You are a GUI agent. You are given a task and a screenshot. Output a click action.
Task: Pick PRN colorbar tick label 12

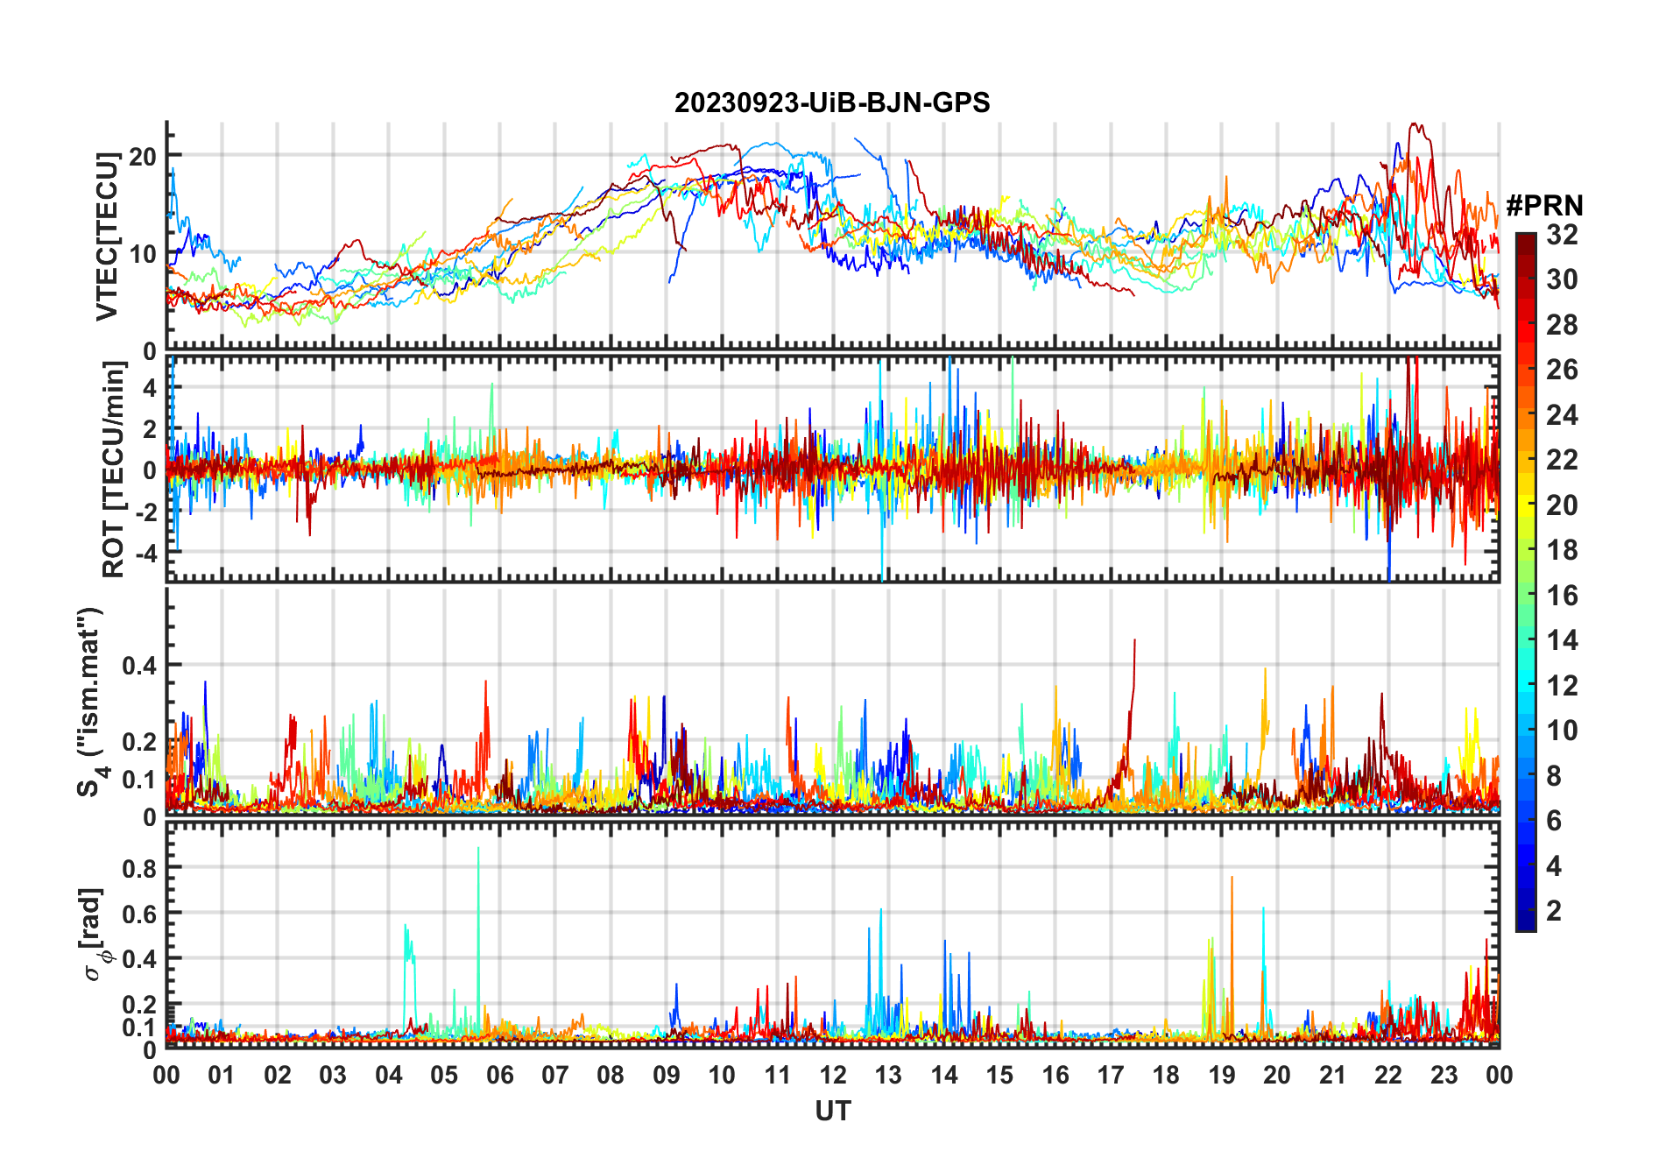[x=1562, y=685]
